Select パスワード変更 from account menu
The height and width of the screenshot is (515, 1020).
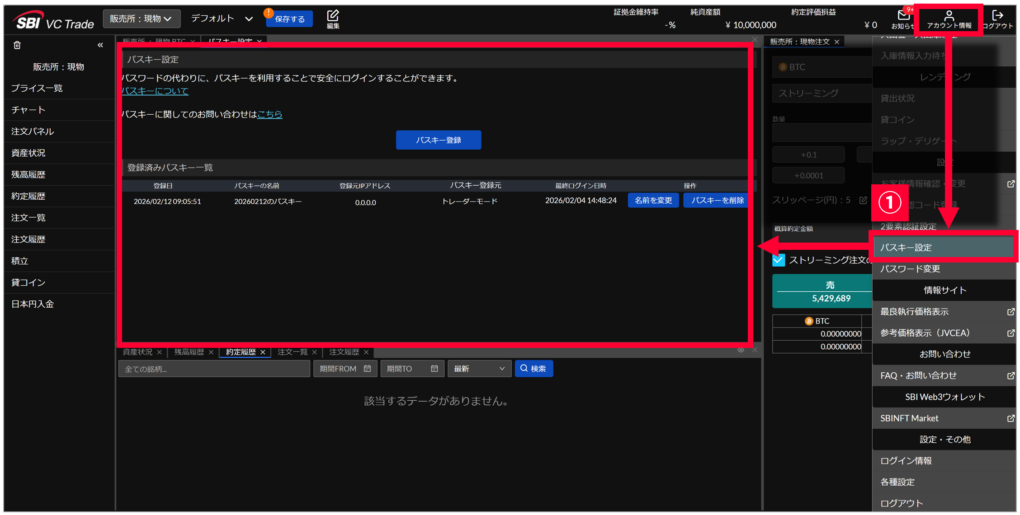tap(910, 269)
